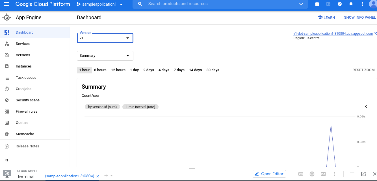Click the Cron jobs stopwatch icon
Viewport: 377px width, 181px height.
7,89
